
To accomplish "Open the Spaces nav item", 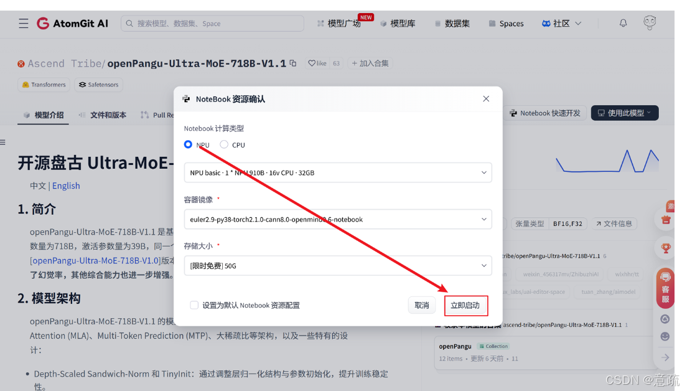I will [x=507, y=24].
